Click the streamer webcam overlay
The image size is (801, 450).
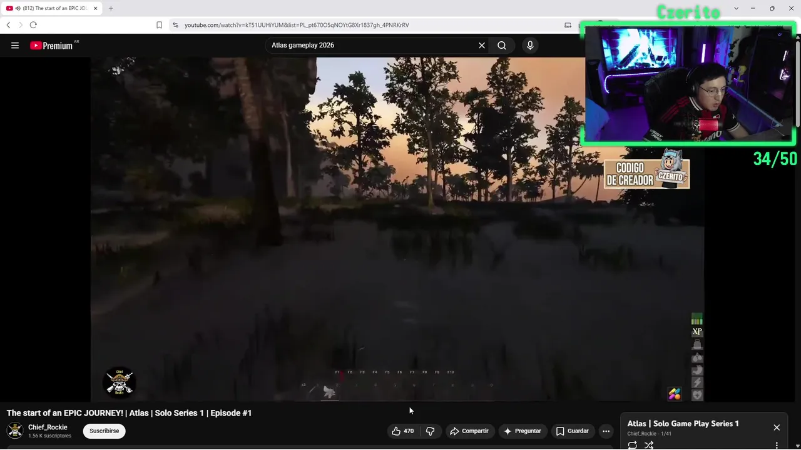pyautogui.click(x=688, y=84)
